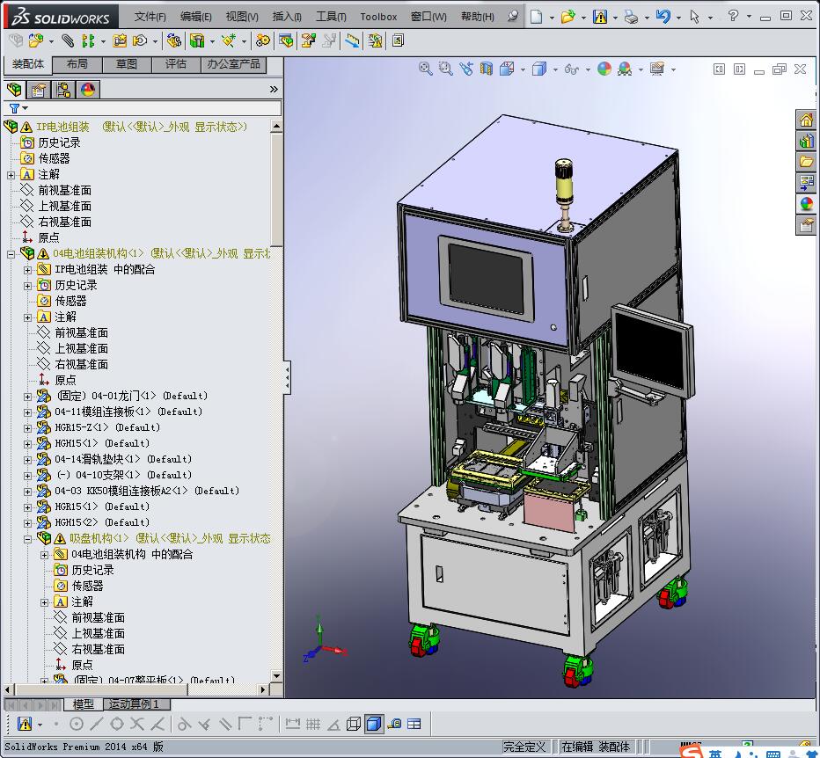Viewport: 820px width, 758px height.
Task: Click the Mate paperclip icon
Action: (x=68, y=40)
